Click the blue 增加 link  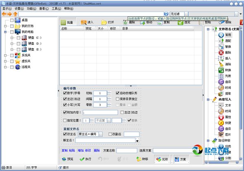[x=81, y=151]
